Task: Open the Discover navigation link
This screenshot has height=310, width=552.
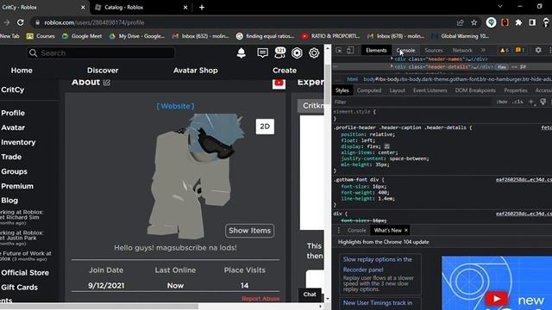Action: 103,71
